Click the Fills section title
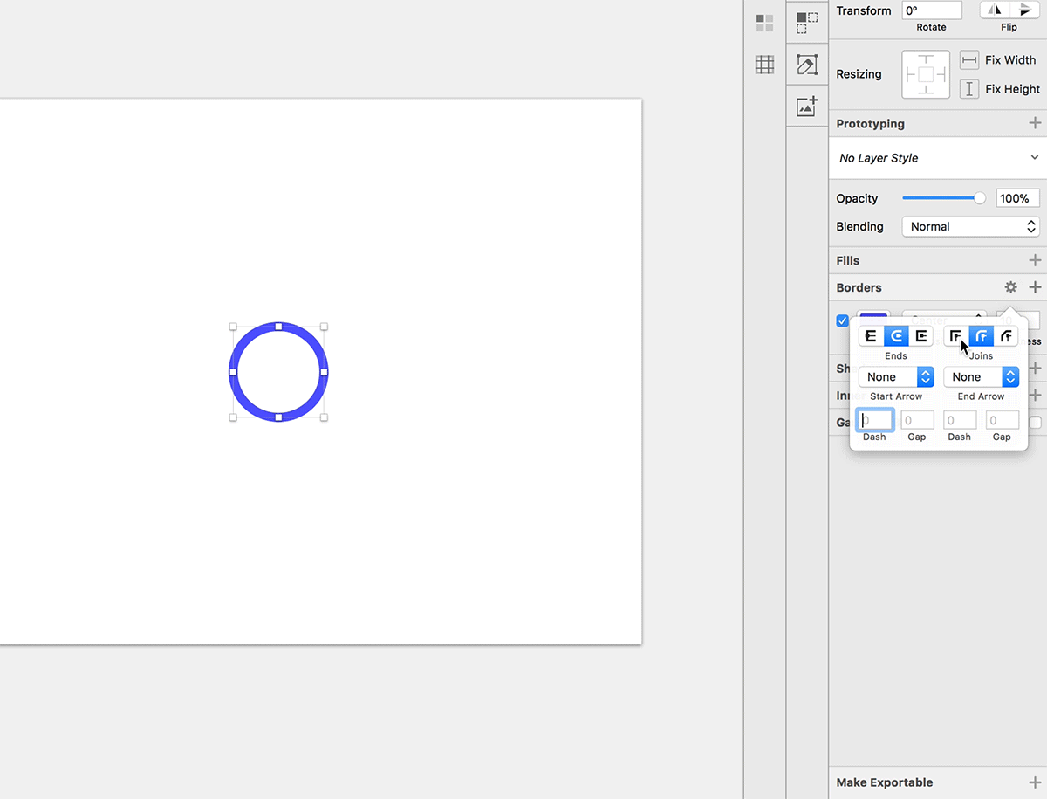 847,260
